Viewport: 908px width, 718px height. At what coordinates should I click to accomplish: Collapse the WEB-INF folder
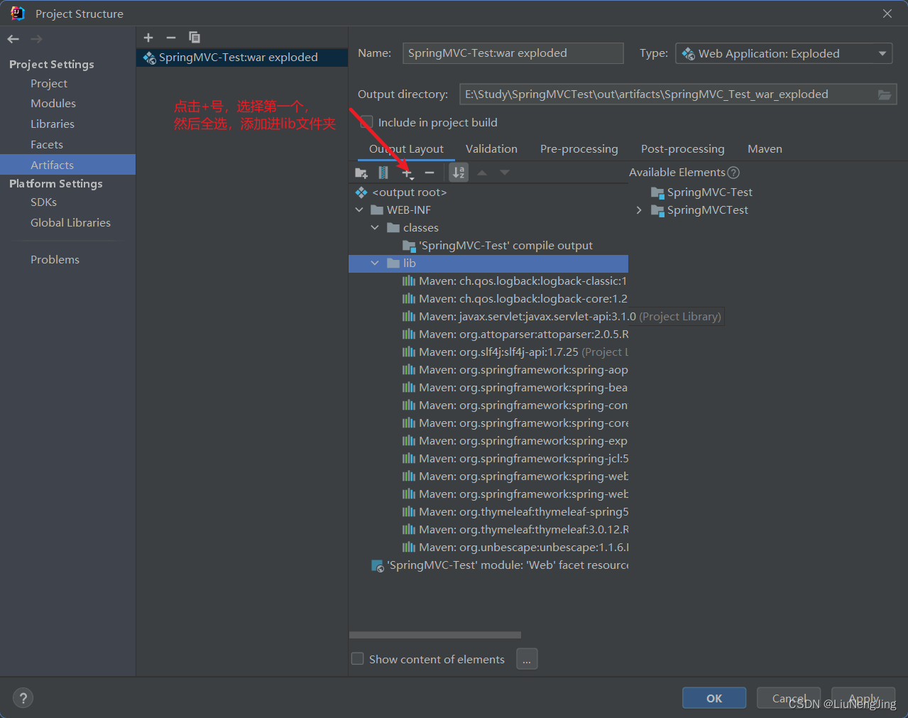pos(359,210)
